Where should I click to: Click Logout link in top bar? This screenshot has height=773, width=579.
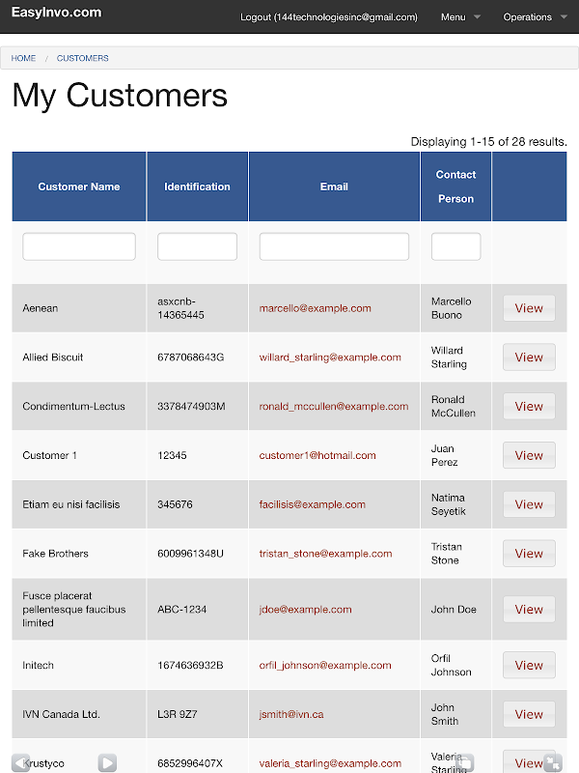tap(329, 17)
